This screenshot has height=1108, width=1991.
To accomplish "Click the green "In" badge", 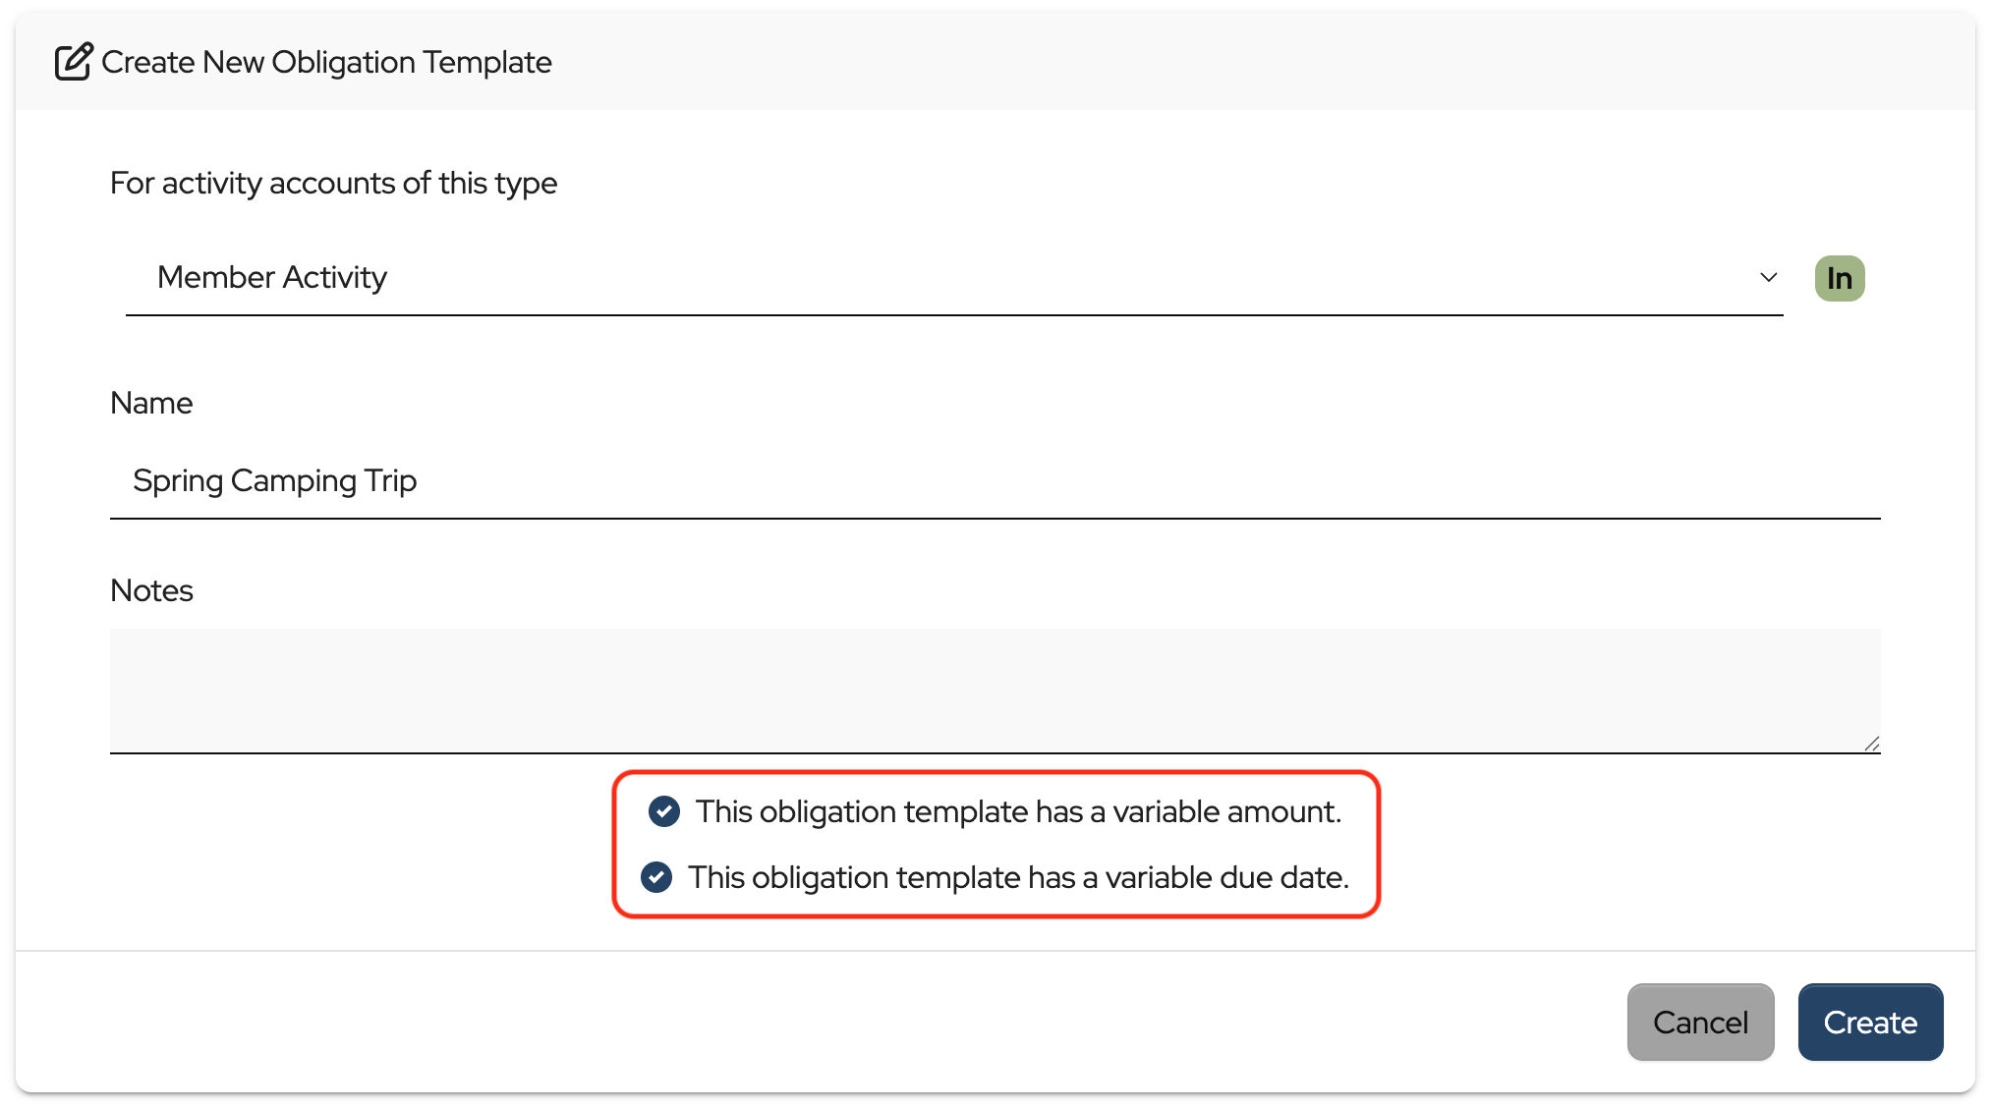I will pyautogui.click(x=1839, y=279).
